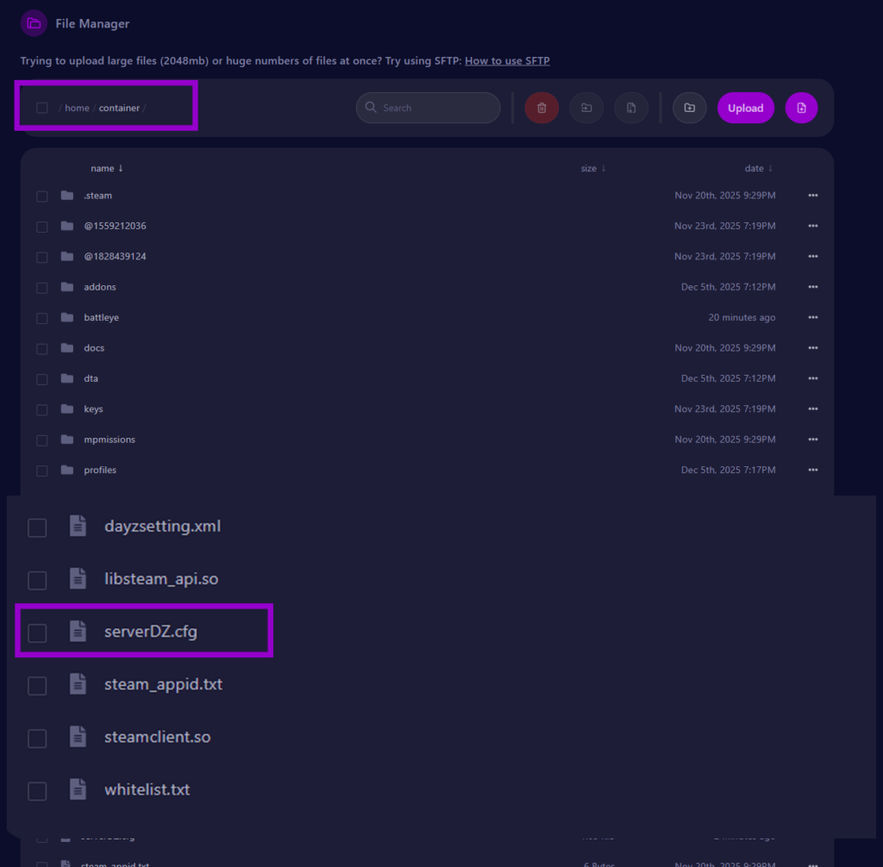Click the File Manager logo icon

(x=34, y=23)
